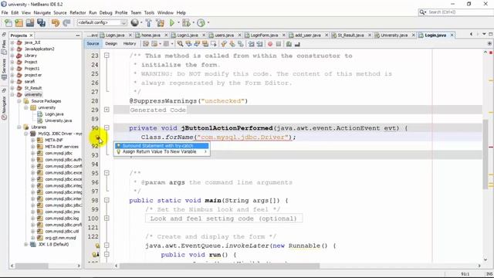
Task: Click the Find Next Occurrence icon
Action: (197, 44)
